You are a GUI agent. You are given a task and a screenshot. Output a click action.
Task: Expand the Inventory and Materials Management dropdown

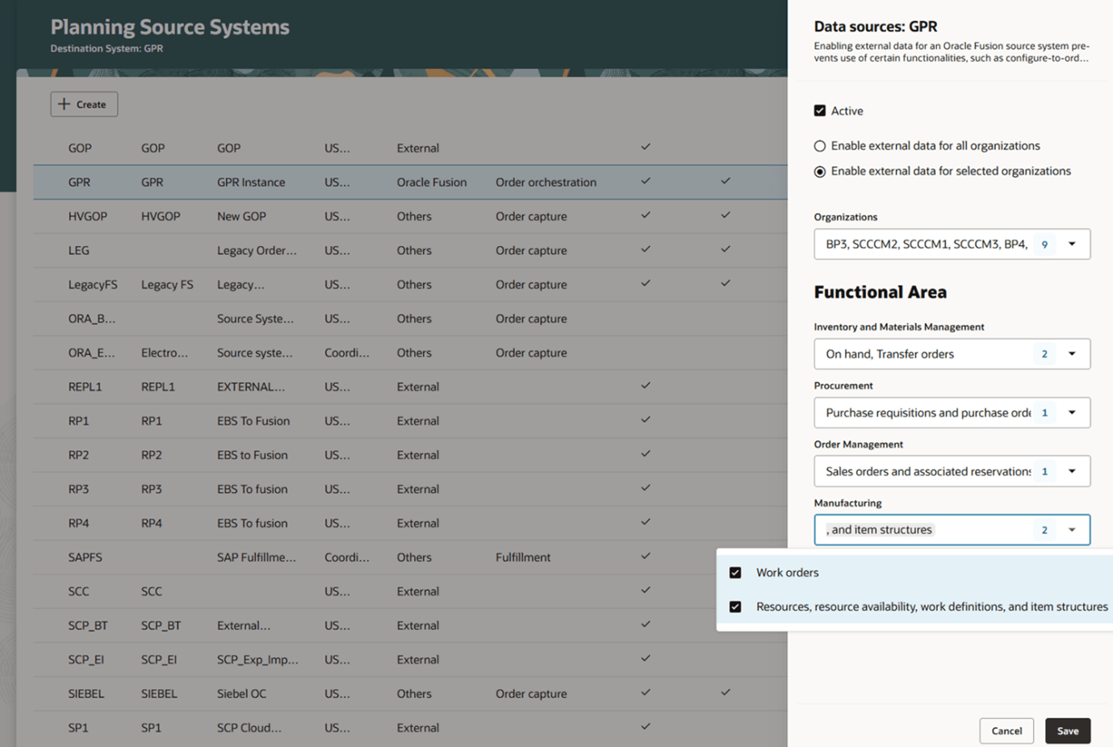point(1072,353)
